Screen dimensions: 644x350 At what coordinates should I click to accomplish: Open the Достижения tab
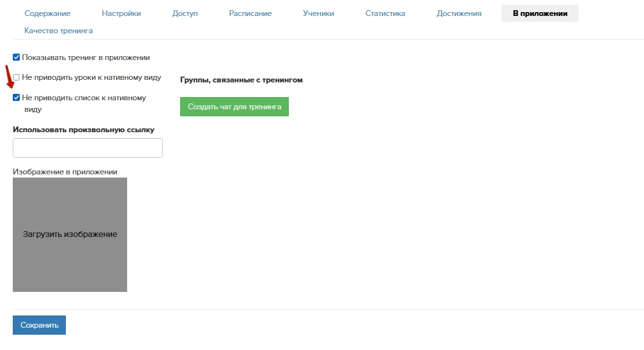click(459, 13)
